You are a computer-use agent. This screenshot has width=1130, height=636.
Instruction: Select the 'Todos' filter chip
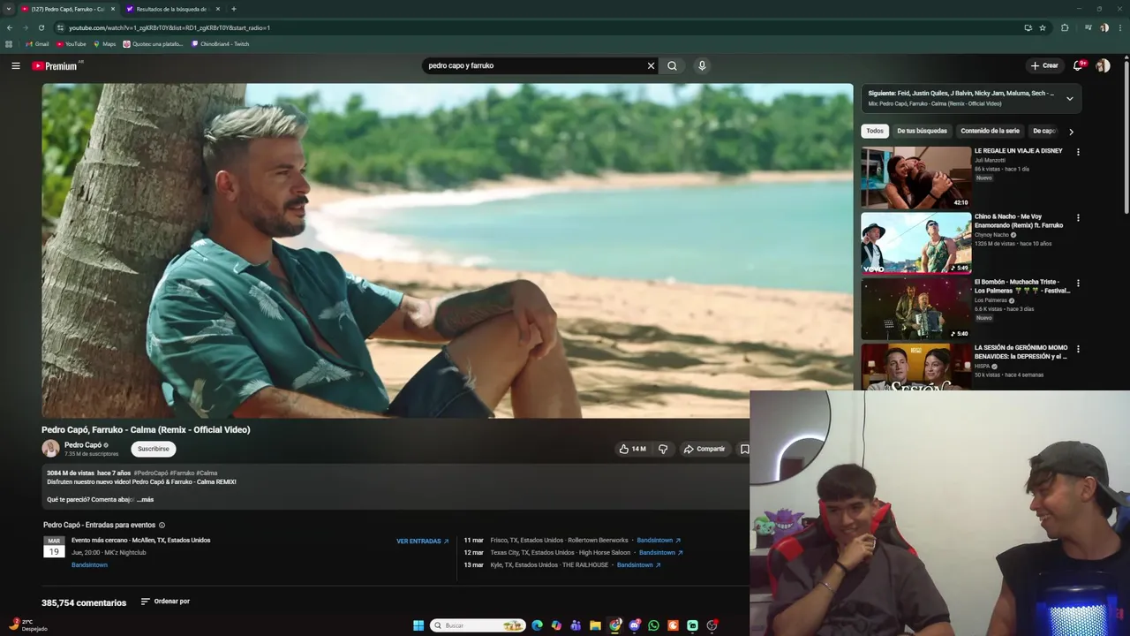(875, 131)
